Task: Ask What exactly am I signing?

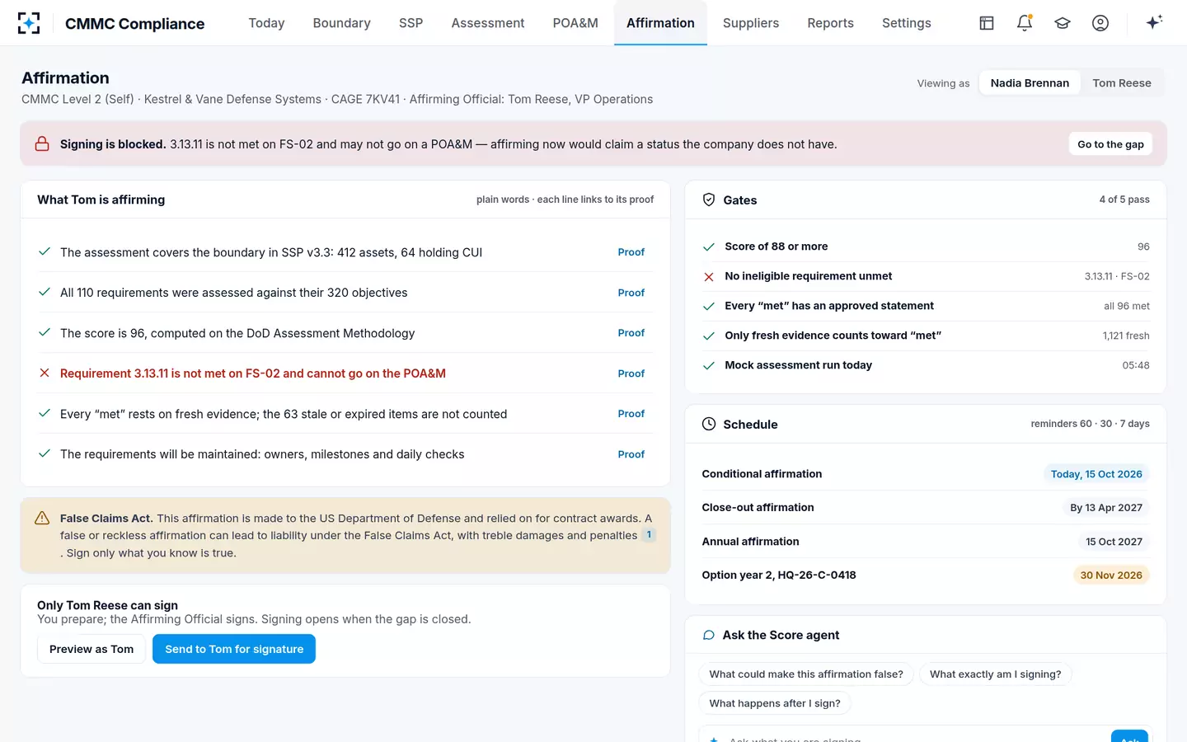Action: 995,674
